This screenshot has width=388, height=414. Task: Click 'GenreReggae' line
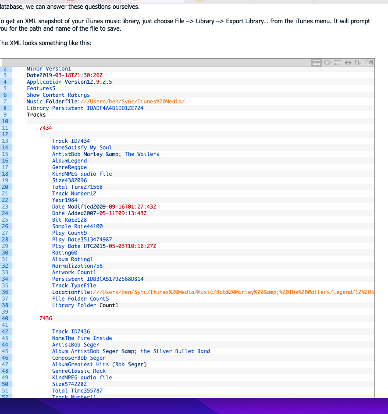[69, 167]
